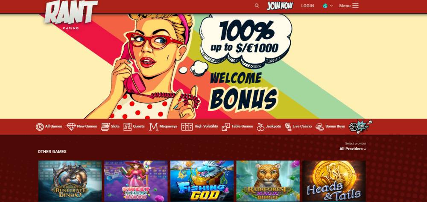Screen dimensions: 427x202
Task: Select the All Games chip icon
Action: point(39,127)
